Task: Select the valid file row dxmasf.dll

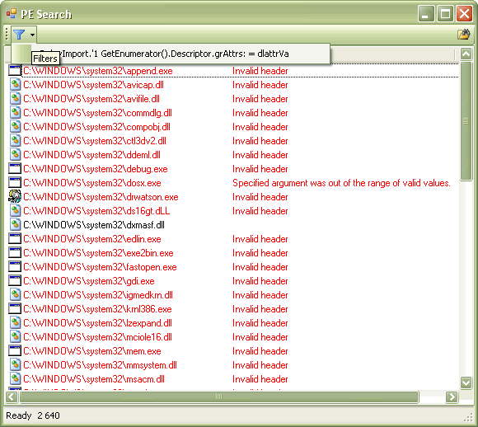Action: tap(233, 225)
